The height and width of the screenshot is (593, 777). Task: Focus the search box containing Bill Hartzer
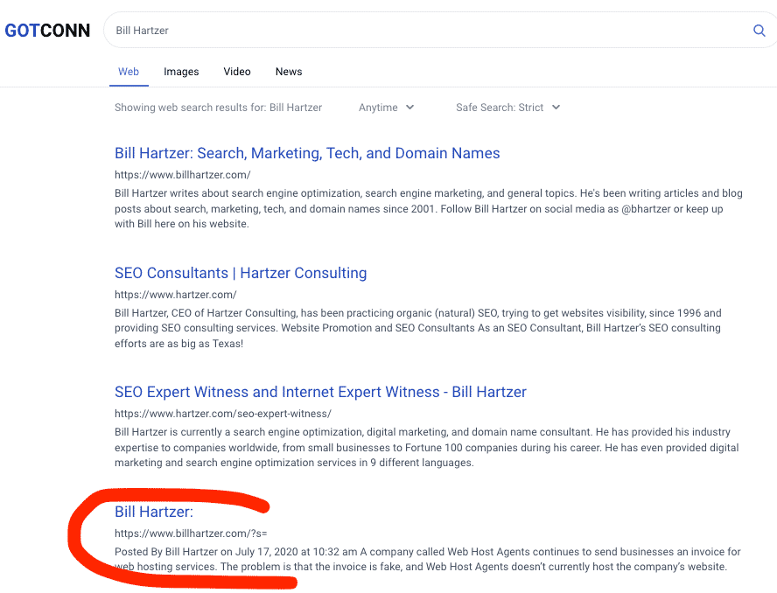point(440,31)
